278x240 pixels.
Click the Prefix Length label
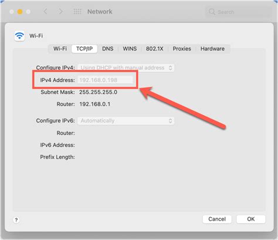click(57, 157)
